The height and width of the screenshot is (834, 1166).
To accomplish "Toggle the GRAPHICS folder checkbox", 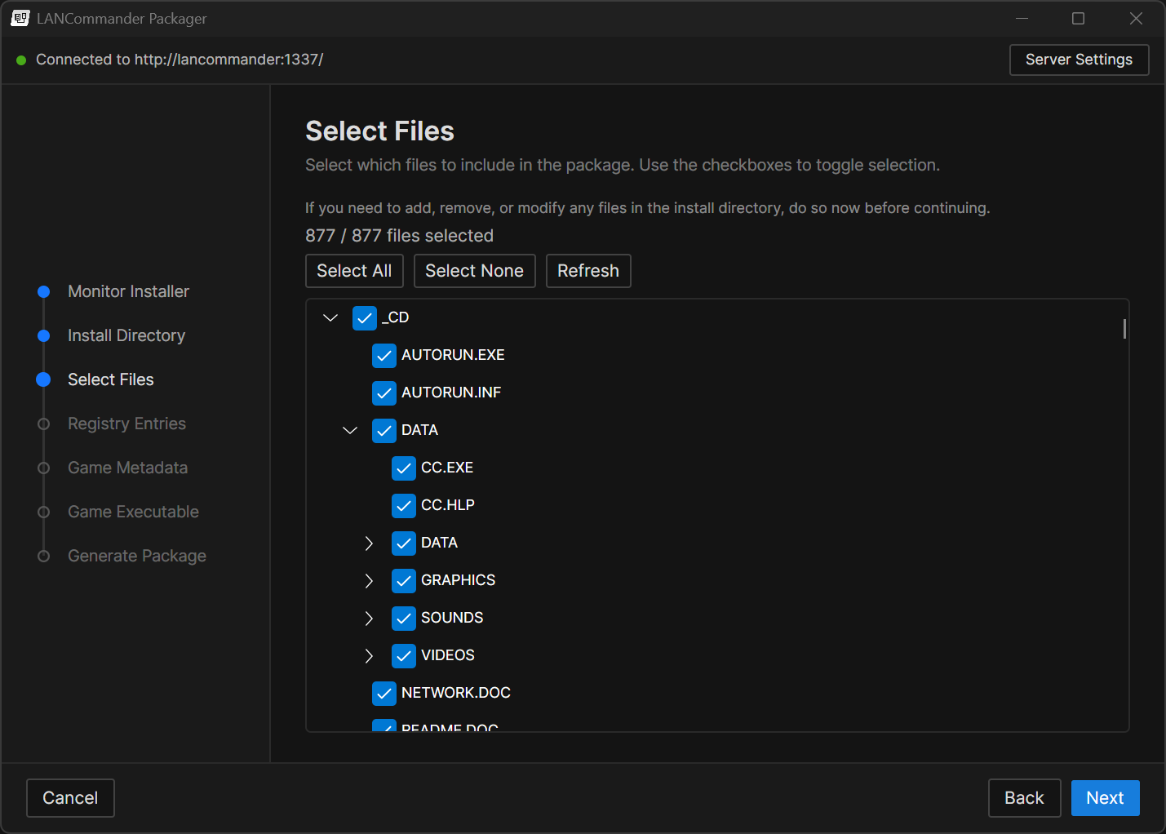I will point(404,580).
